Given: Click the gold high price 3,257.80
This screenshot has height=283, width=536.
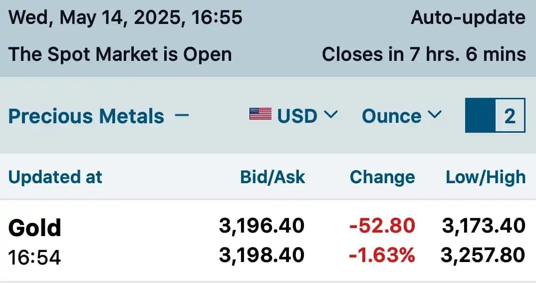Looking at the screenshot, I should pyautogui.click(x=483, y=255).
